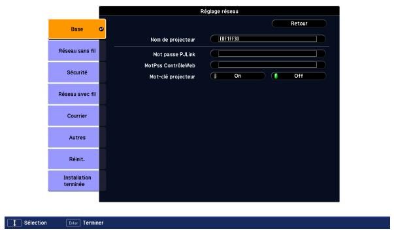Viewport: 394px width, 235px height.
Task: Click the Mot passe PJLink label
Action: (x=174, y=54)
